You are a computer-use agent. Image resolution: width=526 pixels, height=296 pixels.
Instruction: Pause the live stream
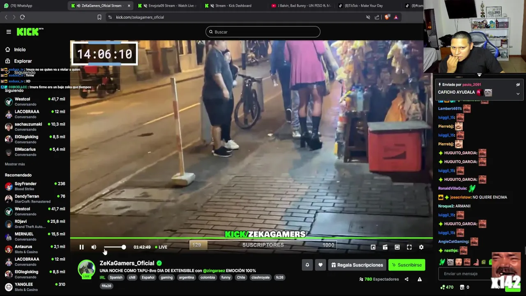[81, 247]
